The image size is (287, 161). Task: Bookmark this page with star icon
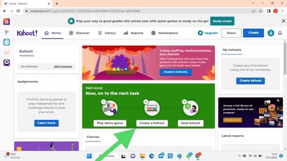tap(260, 11)
